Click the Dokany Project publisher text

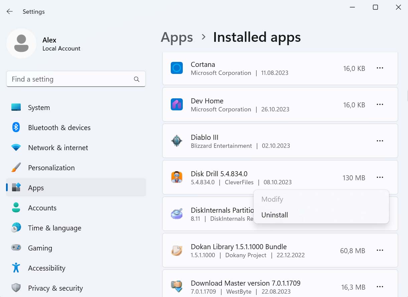(x=246, y=255)
